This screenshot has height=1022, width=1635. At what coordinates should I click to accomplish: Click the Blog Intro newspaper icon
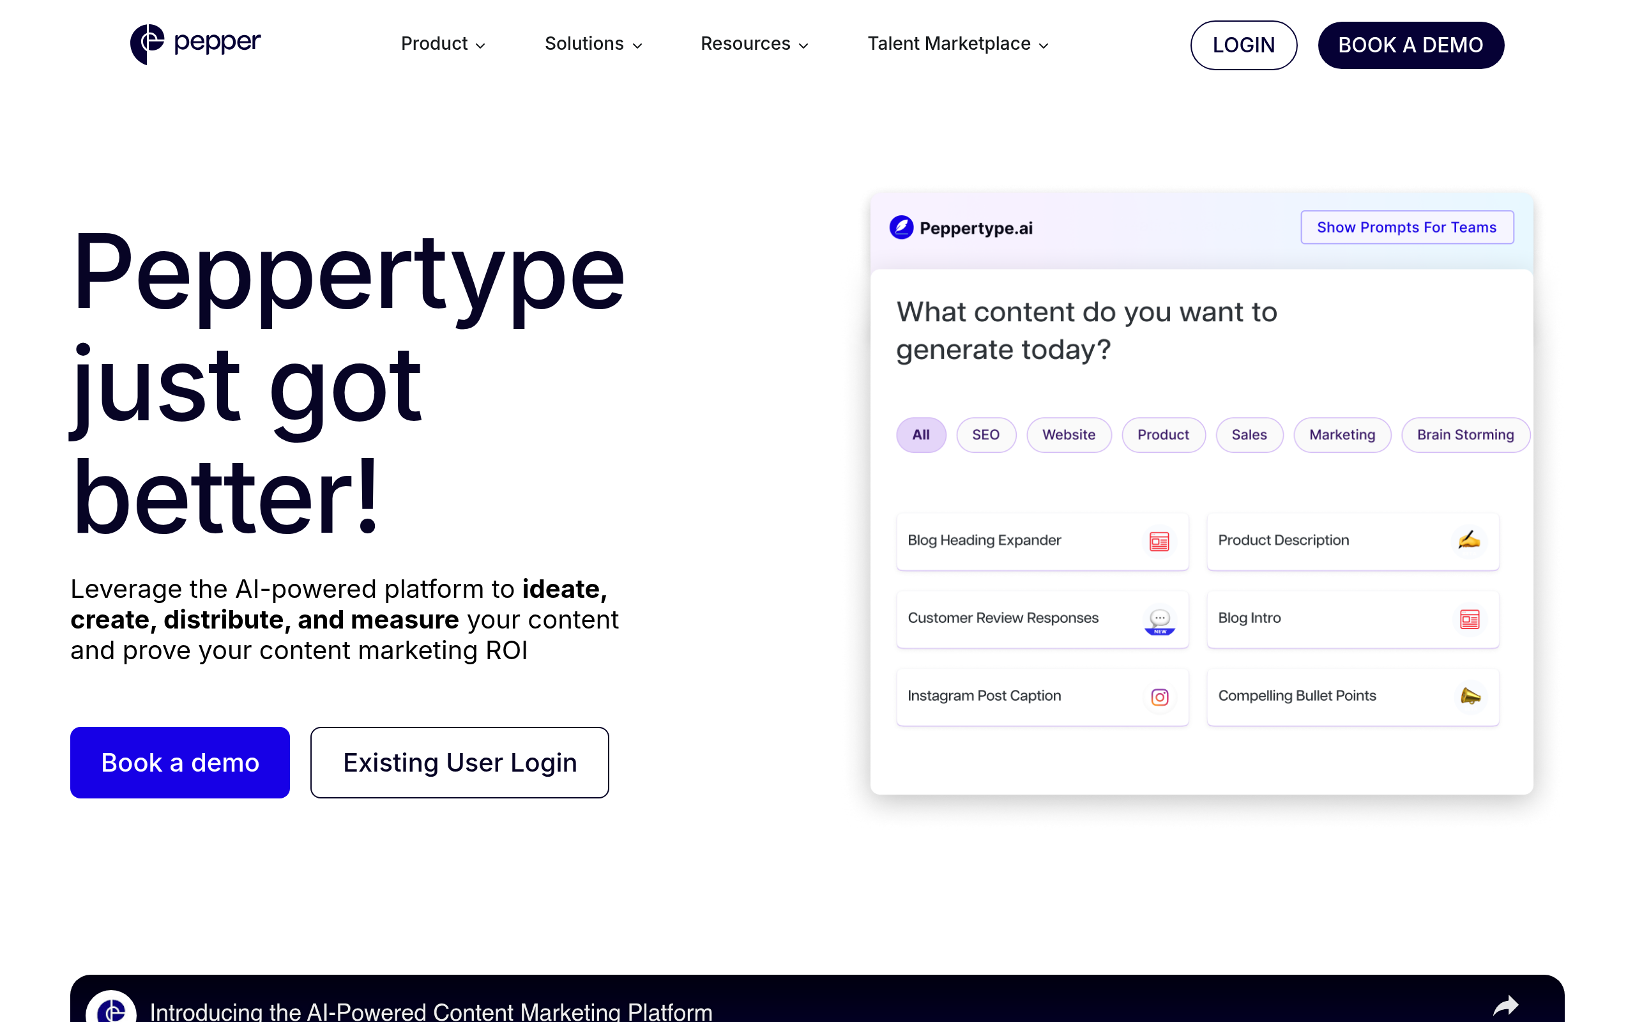[x=1470, y=618]
